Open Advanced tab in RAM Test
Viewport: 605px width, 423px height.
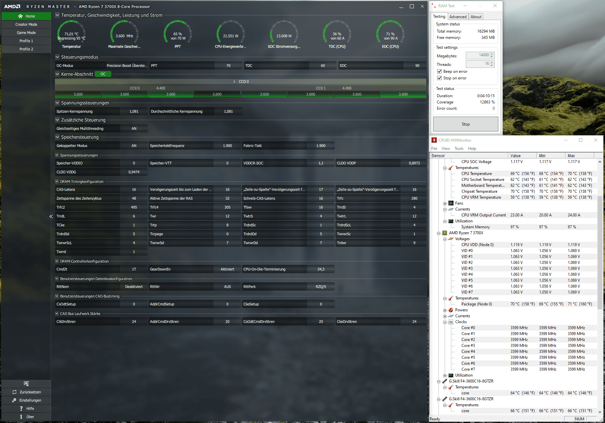(x=458, y=17)
